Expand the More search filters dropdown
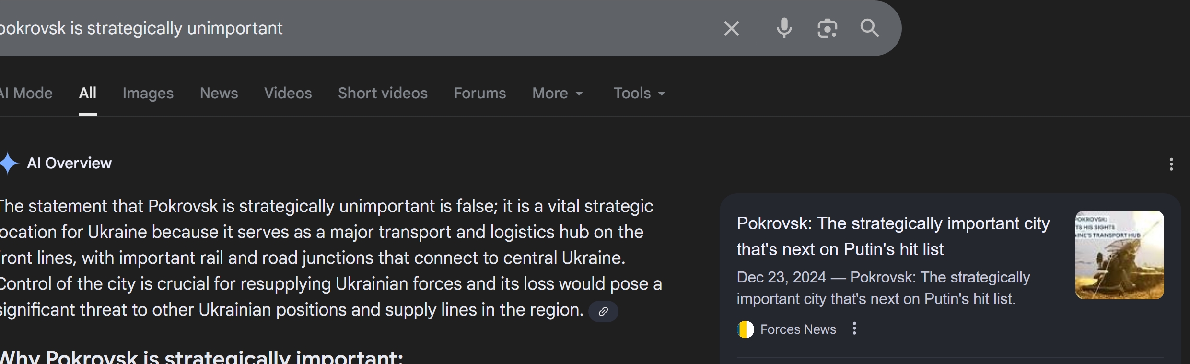The height and width of the screenshot is (364, 1190). [x=558, y=93]
